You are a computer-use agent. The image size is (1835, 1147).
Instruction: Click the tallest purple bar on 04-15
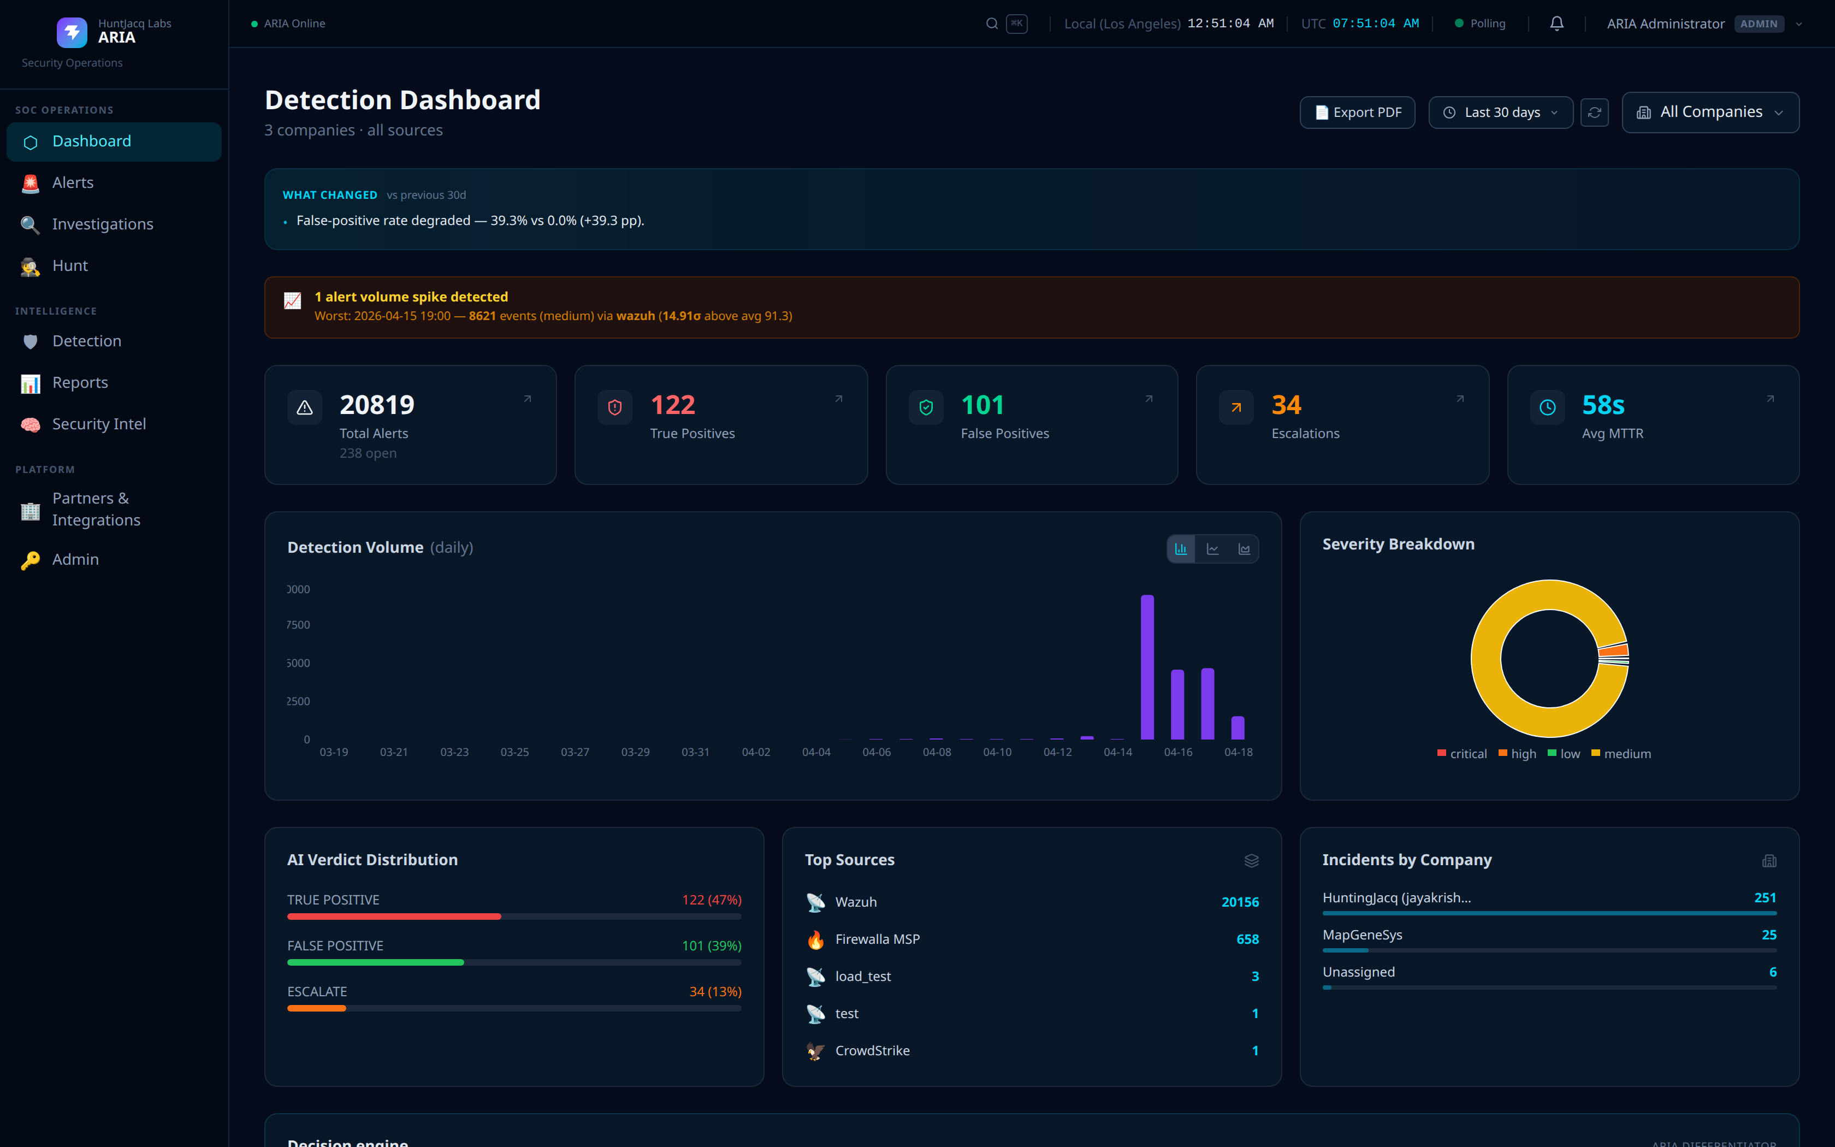click(x=1147, y=667)
